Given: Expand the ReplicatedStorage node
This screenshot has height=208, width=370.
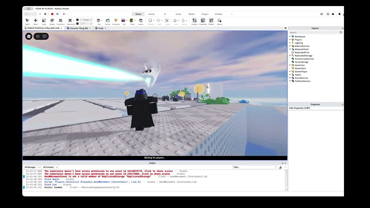Looking at the screenshot, I should pyautogui.click(x=290, y=55).
